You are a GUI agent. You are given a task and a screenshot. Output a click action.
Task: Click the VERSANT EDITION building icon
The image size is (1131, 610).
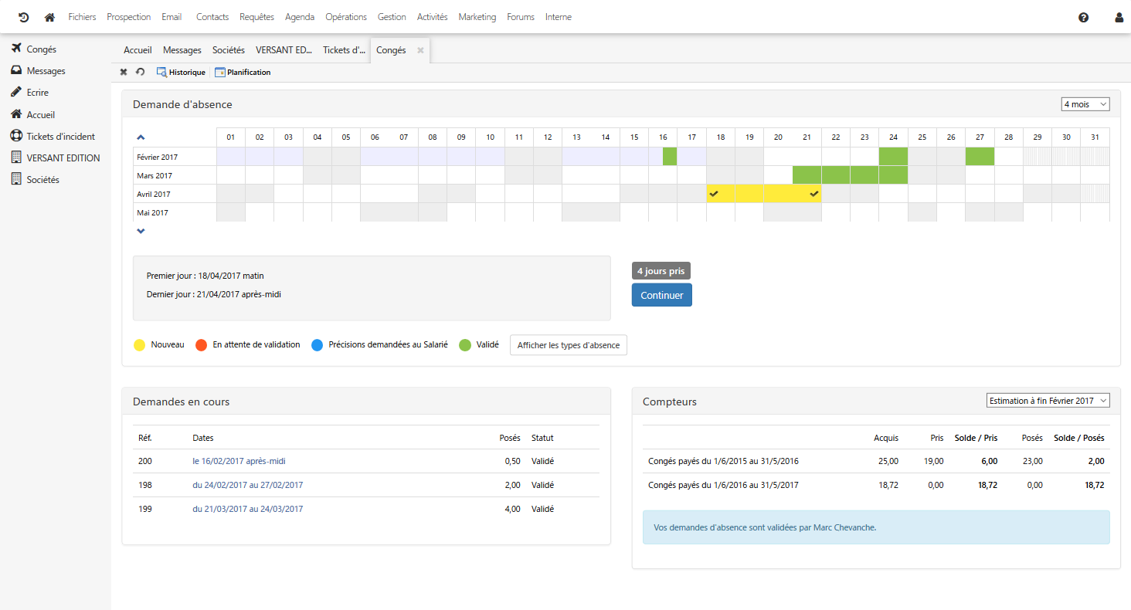(x=15, y=158)
